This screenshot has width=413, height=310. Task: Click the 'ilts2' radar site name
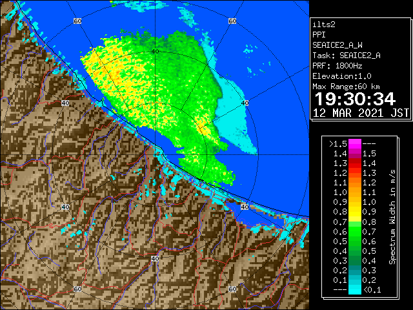tap(324, 25)
